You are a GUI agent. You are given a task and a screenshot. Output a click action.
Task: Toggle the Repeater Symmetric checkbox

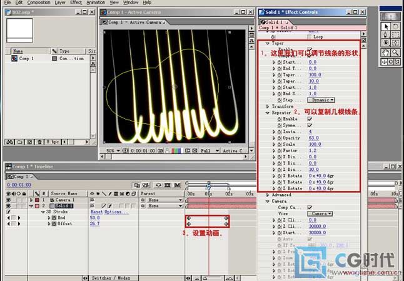tap(310, 125)
